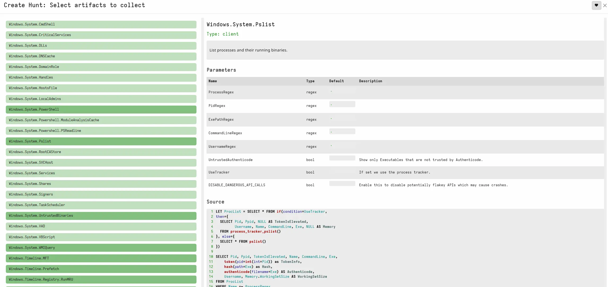Screen dimensions: 608x287
Task: Choose Windows.System.Powershell.PSReadline artifact
Action: (101, 131)
